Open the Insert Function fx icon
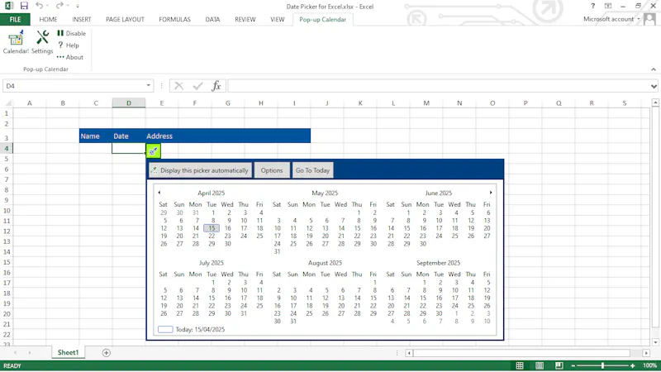 pyautogui.click(x=216, y=86)
